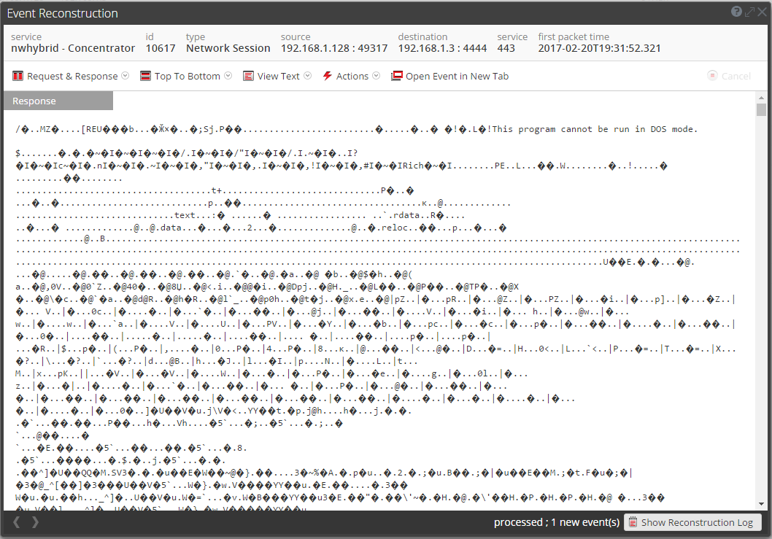Image resolution: width=772 pixels, height=539 pixels.
Task: Click the pop-out window icon beside help
Action: click(x=749, y=12)
